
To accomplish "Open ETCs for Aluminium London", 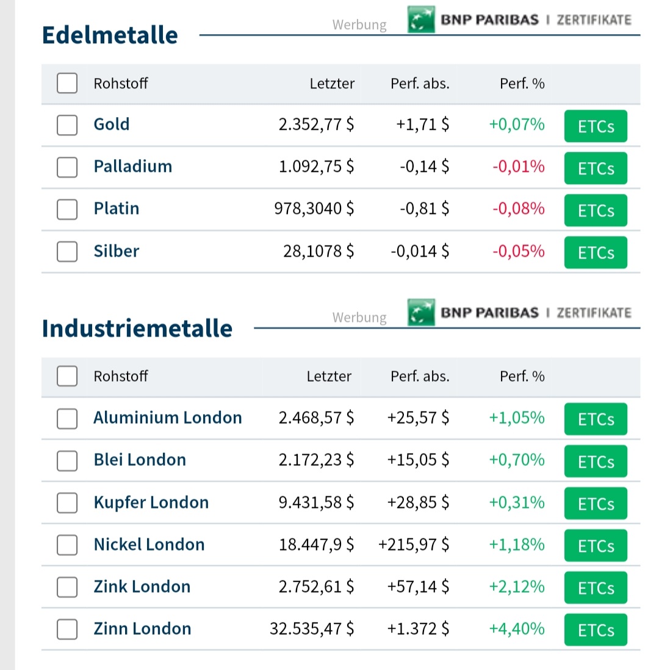I will 596,419.
